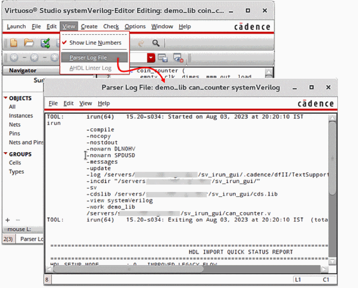
Task: Close the Virtuoso Studio editor window
Action: pos(265,11)
